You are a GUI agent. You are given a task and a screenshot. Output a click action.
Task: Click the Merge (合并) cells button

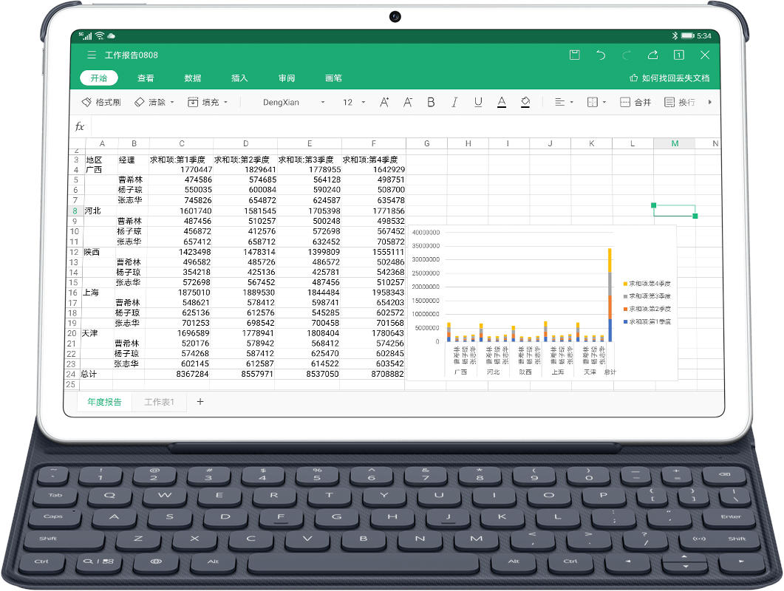[635, 102]
